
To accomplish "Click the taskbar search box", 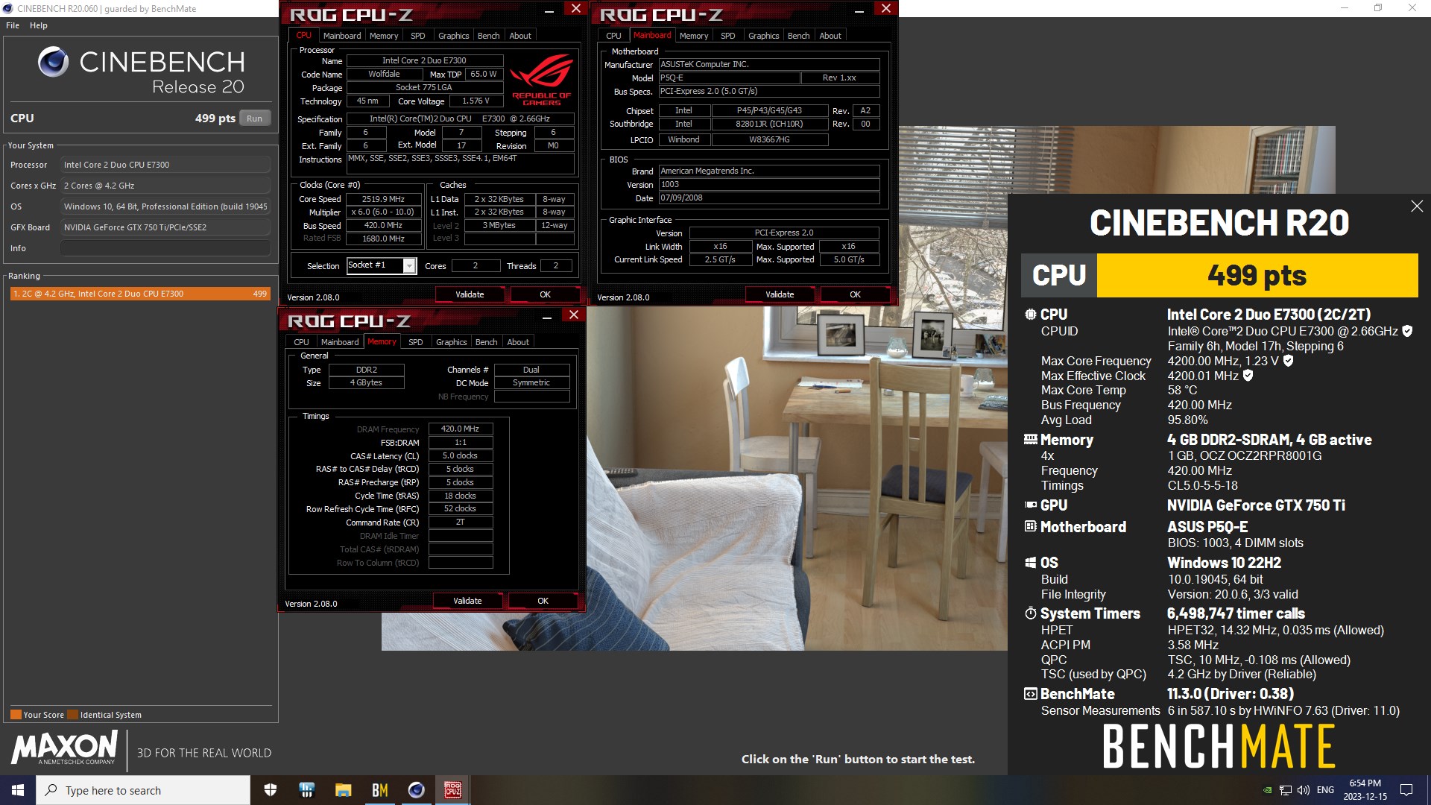I will pyautogui.click(x=142, y=790).
